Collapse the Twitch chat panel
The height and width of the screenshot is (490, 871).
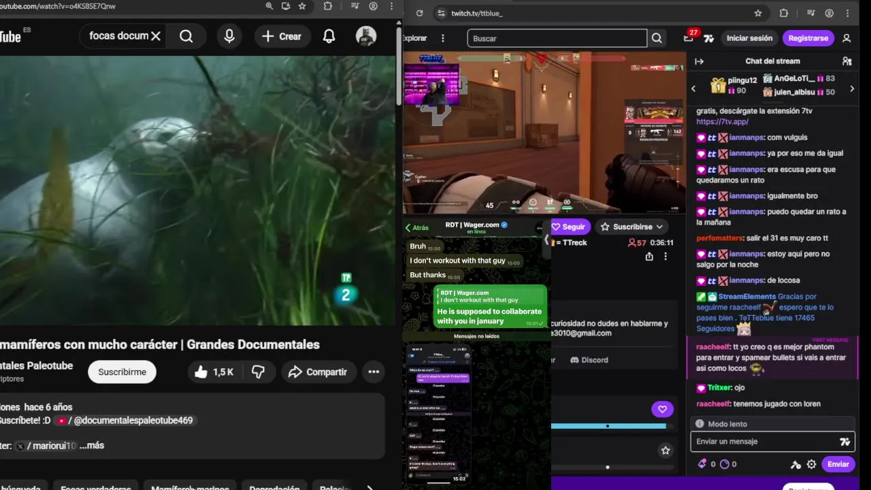click(699, 61)
